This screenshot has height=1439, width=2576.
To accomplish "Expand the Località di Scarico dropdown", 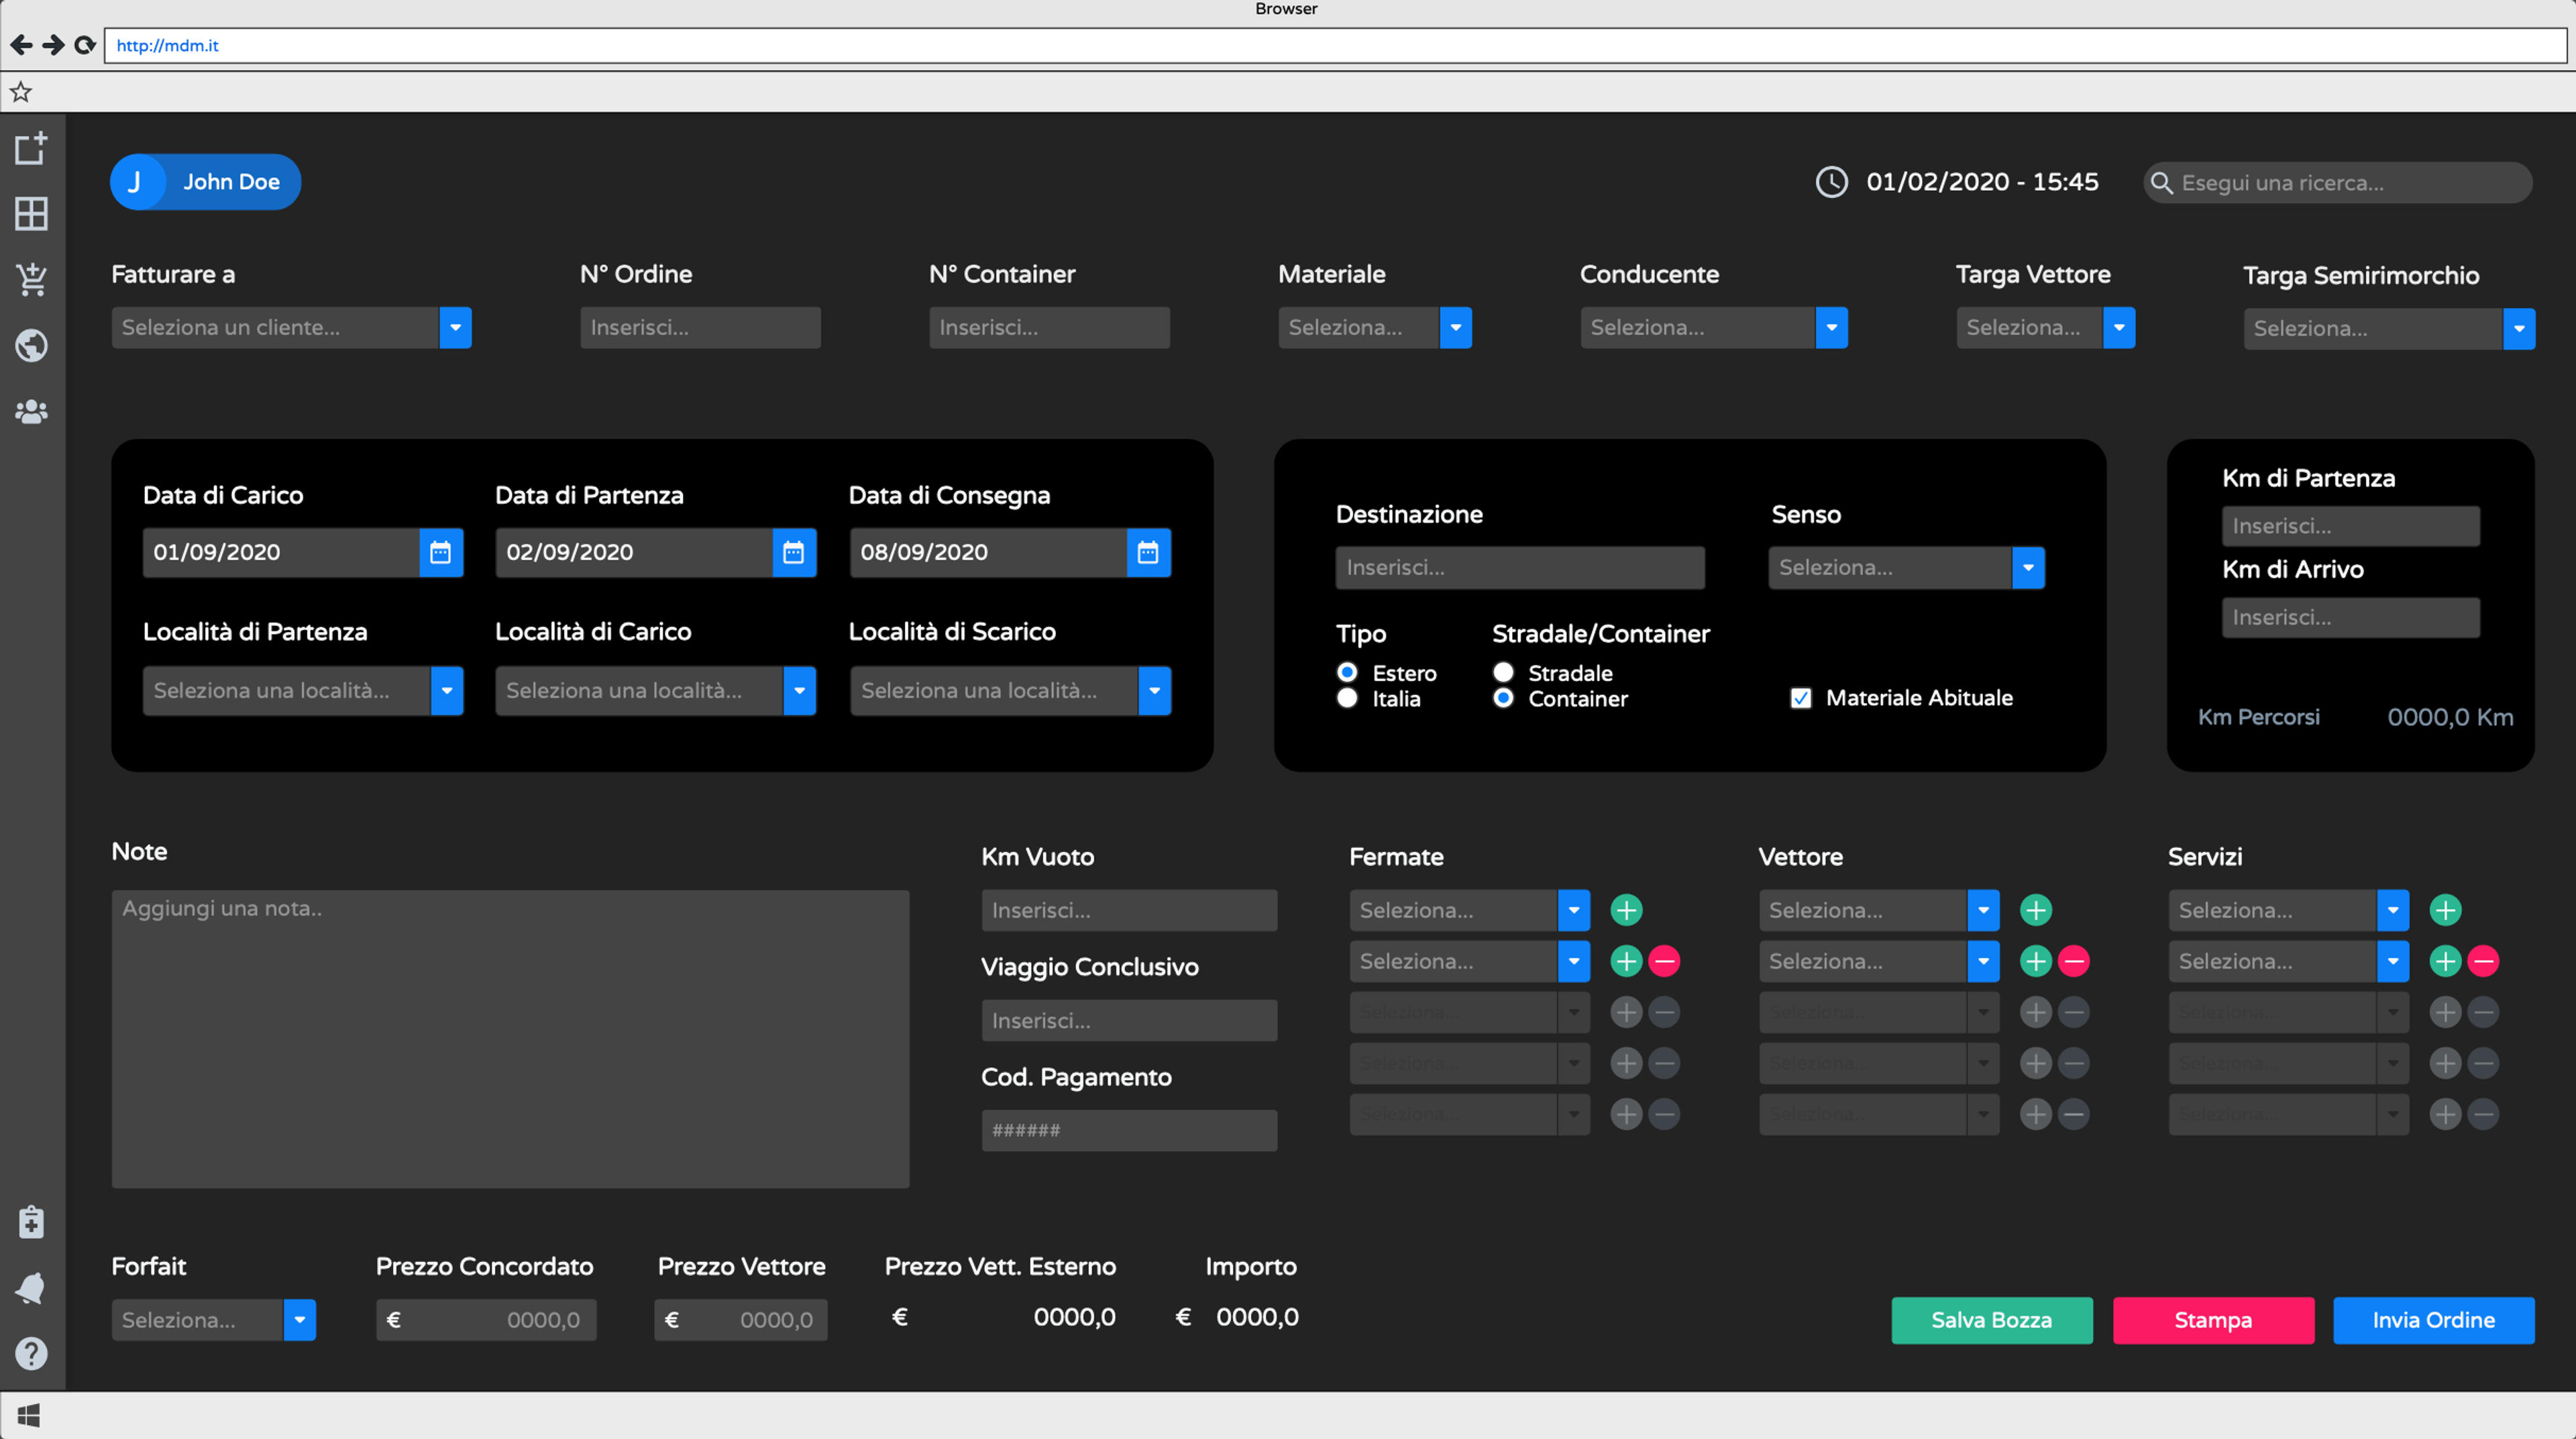I will tap(1010, 690).
